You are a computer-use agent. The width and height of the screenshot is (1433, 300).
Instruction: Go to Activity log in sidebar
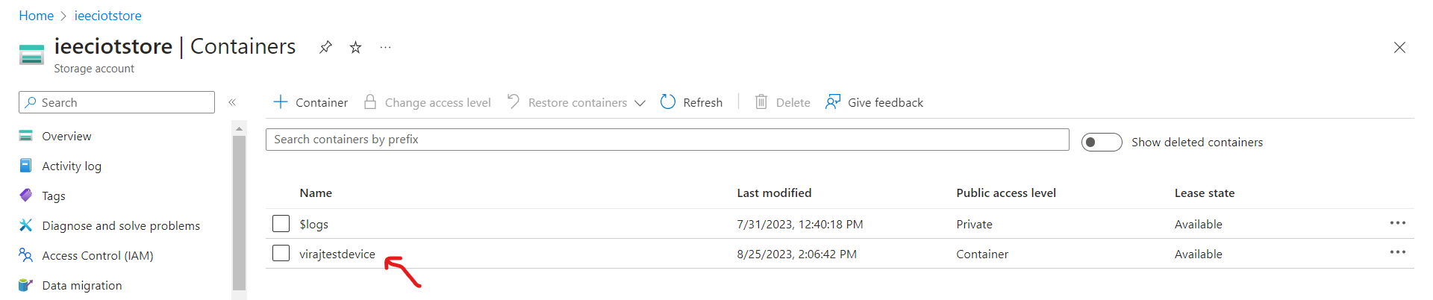click(x=72, y=166)
